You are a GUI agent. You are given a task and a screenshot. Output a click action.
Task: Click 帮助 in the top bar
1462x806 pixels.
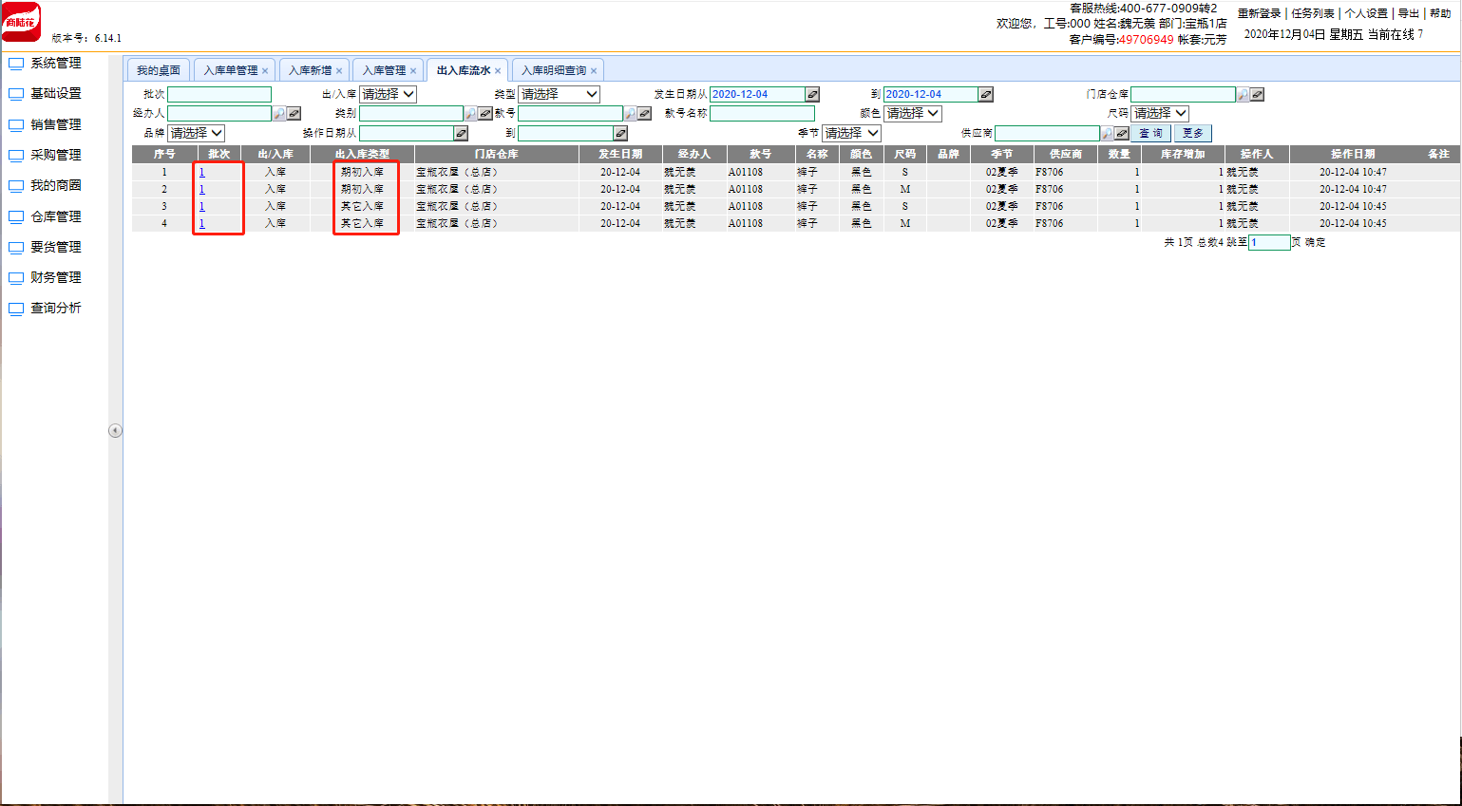(x=1440, y=13)
